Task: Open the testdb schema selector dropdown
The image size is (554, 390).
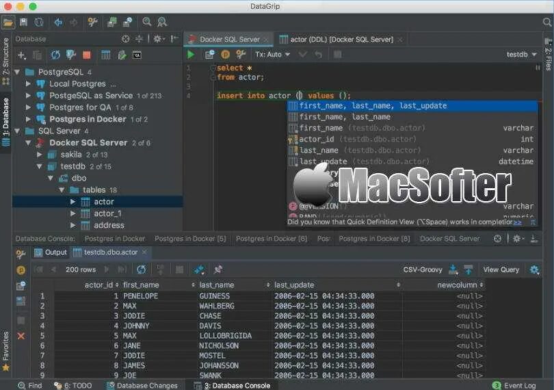Action: (x=521, y=55)
